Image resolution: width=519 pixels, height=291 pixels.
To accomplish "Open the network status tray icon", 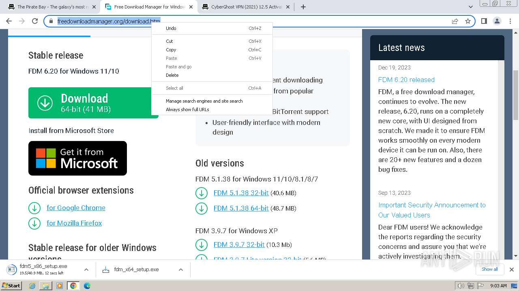I will [x=471, y=286].
